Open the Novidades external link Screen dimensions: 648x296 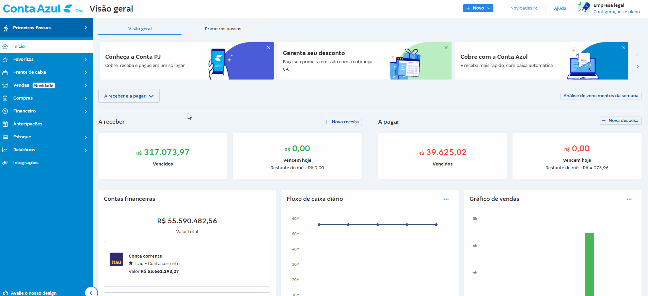[524, 8]
